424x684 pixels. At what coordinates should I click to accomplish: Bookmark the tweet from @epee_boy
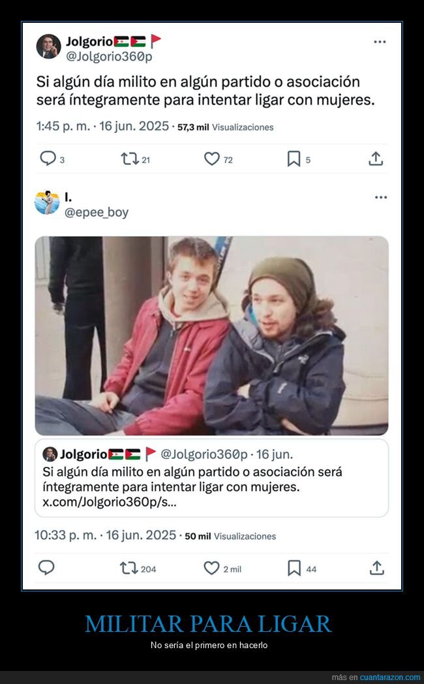tap(293, 568)
